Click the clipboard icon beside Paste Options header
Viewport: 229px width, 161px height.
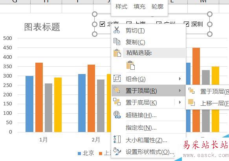coord(117,53)
